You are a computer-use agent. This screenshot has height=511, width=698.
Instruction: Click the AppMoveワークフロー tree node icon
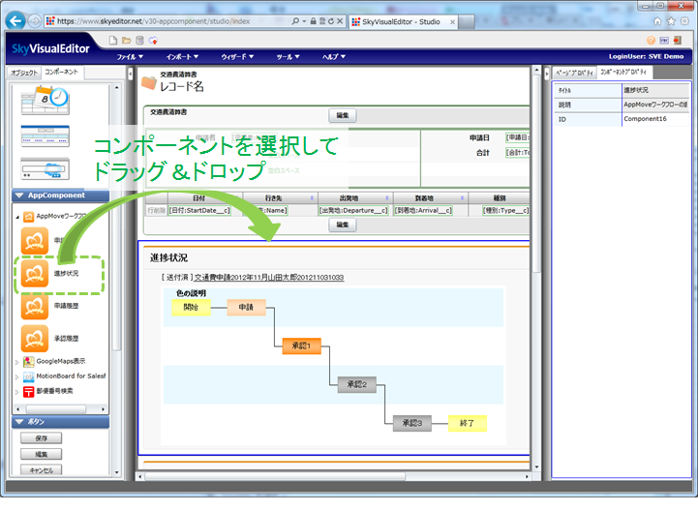28,217
